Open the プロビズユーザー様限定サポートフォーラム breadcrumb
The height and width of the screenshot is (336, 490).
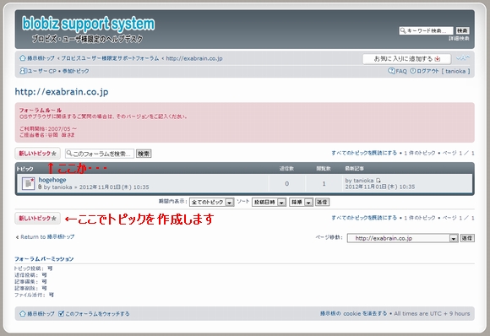pos(110,58)
